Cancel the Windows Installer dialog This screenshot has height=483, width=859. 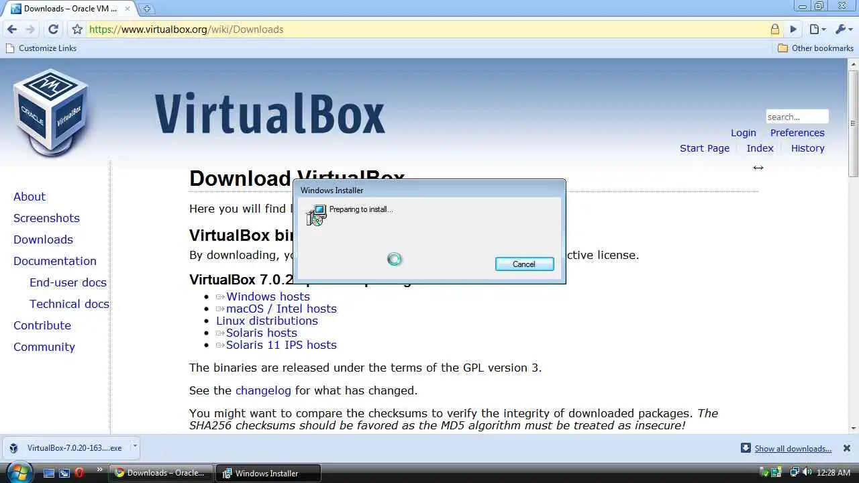point(524,264)
